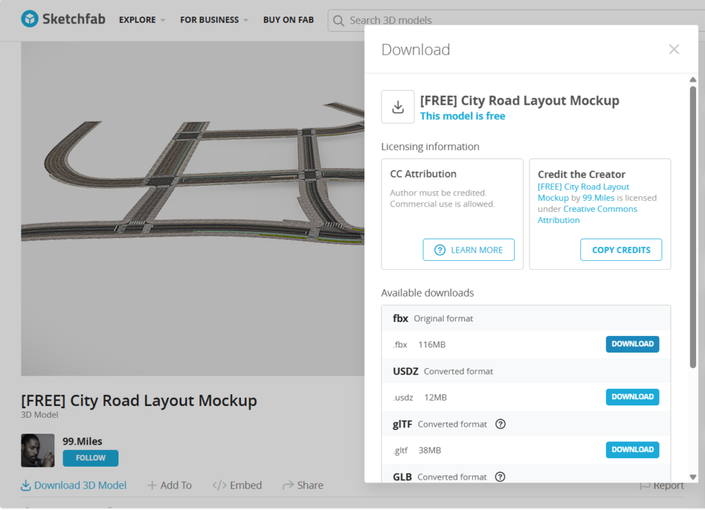Follow the creator 99.Miles
This screenshot has width=705, height=510.
click(x=90, y=458)
